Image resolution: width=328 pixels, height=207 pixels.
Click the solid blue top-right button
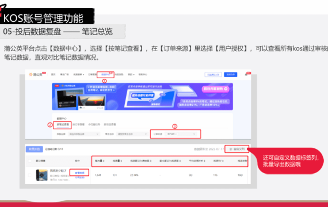(231, 75)
